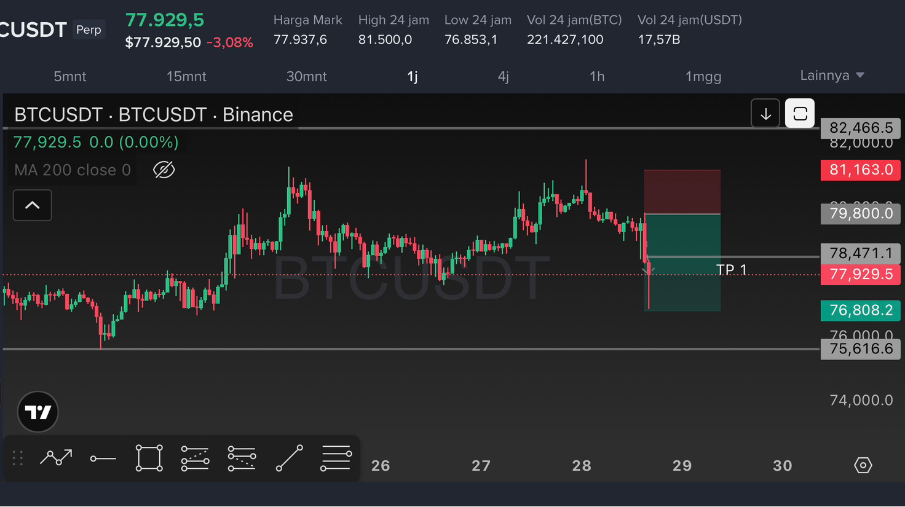The height and width of the screenshot is (507, 905).
Task: Click the Perp contract badge
Action: pos(89,29)
